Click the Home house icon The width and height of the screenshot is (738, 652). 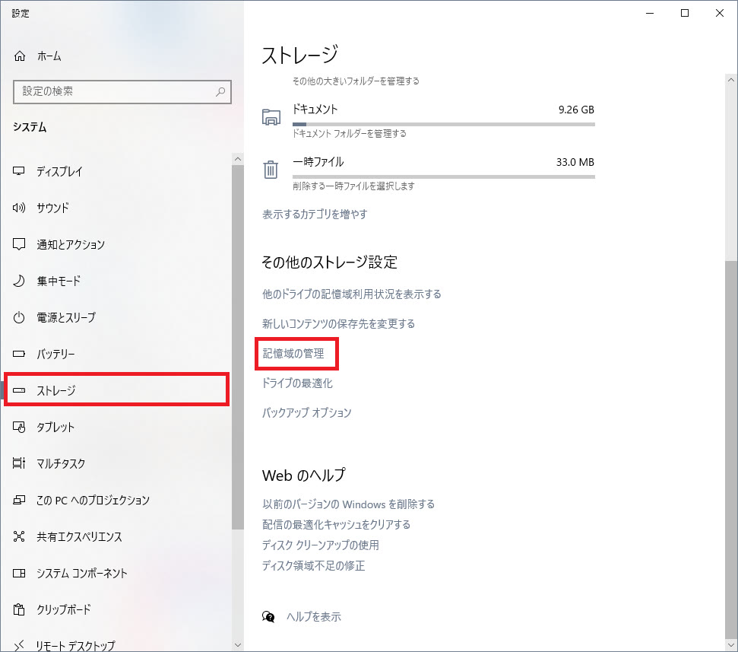20,56
